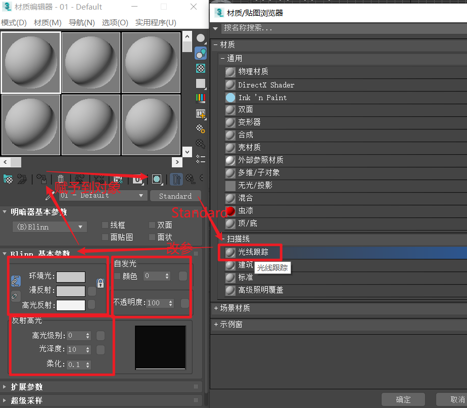Click the Show Shaded Material in Viewport icon
Viewport: 467px width, 408px height.
point(156,179)
